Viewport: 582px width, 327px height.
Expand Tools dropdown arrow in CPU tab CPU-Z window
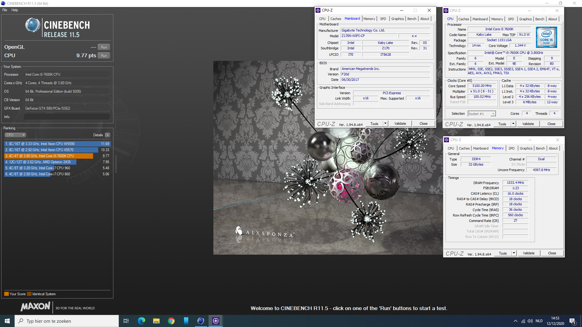513,124
